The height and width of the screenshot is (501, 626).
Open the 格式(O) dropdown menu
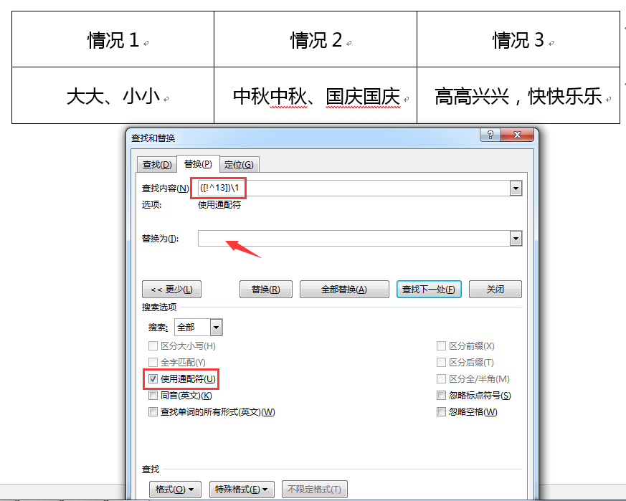(175, 489)
